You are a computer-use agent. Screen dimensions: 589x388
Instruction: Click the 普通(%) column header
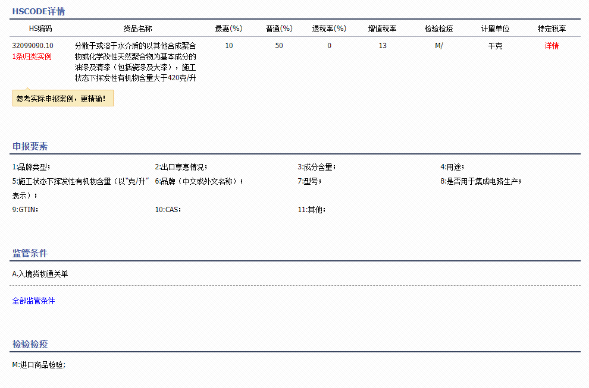278,28
